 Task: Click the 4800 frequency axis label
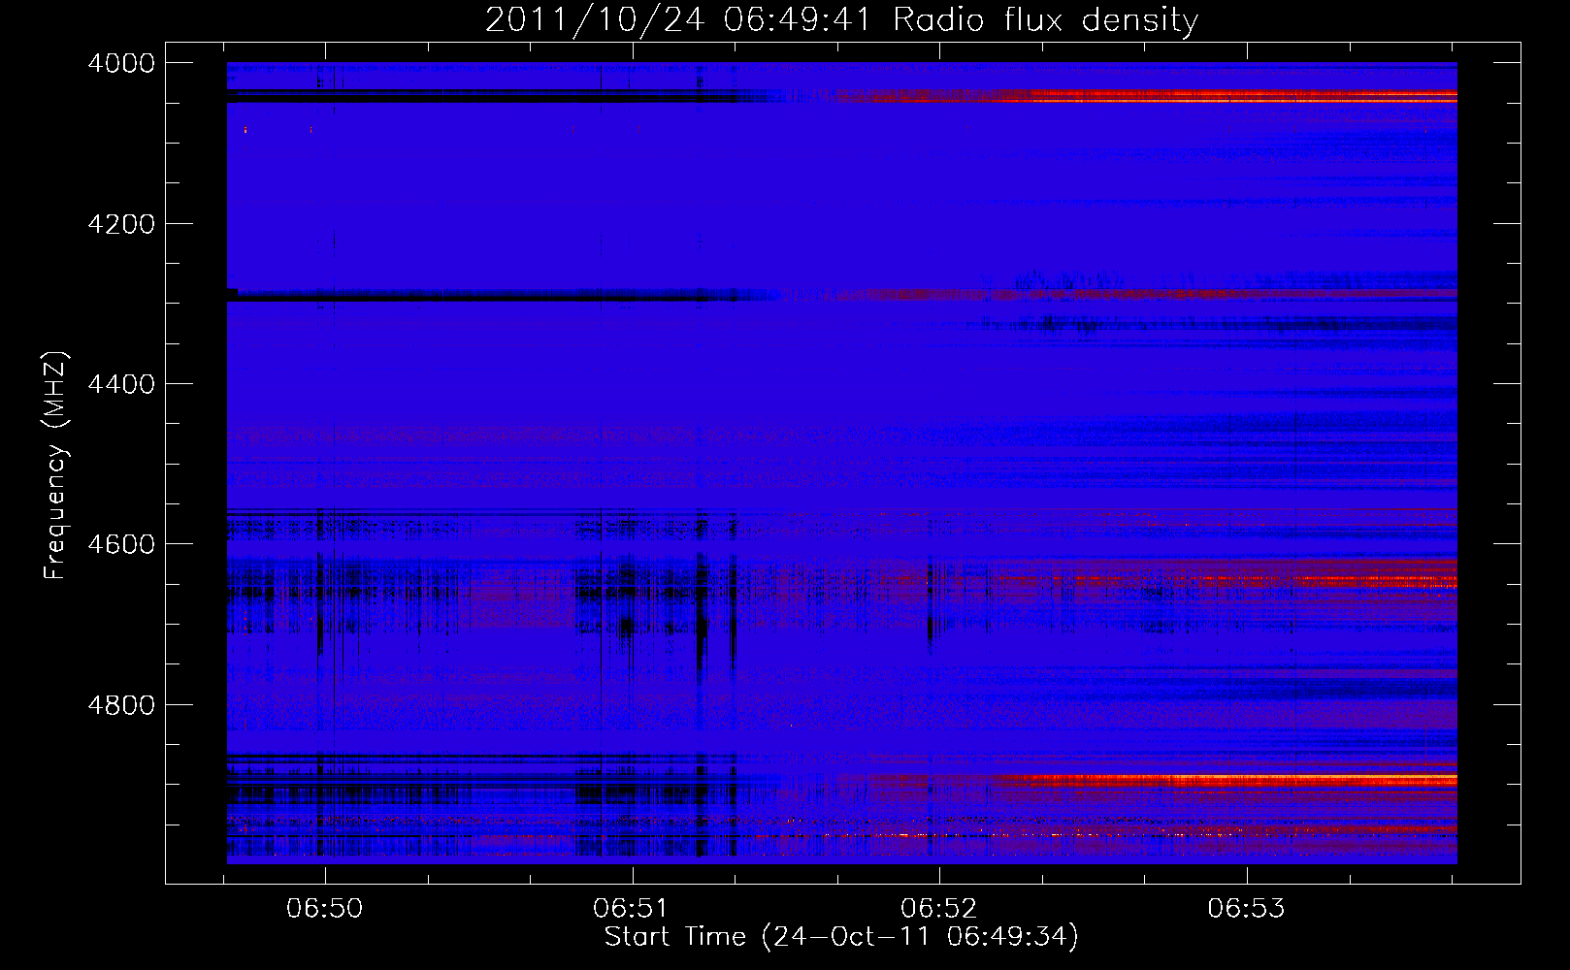point(121,705)
